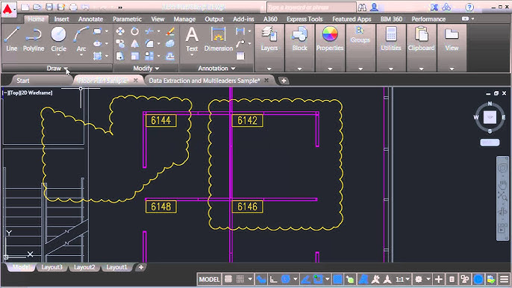Expand the Draw panel dropdown

57,68
